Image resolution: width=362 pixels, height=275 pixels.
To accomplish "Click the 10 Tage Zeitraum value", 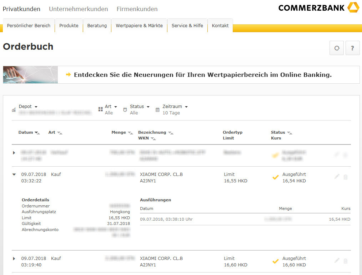I will 171,113.
